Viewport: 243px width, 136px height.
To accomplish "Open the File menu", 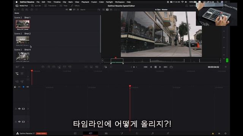I will [38, 2].
